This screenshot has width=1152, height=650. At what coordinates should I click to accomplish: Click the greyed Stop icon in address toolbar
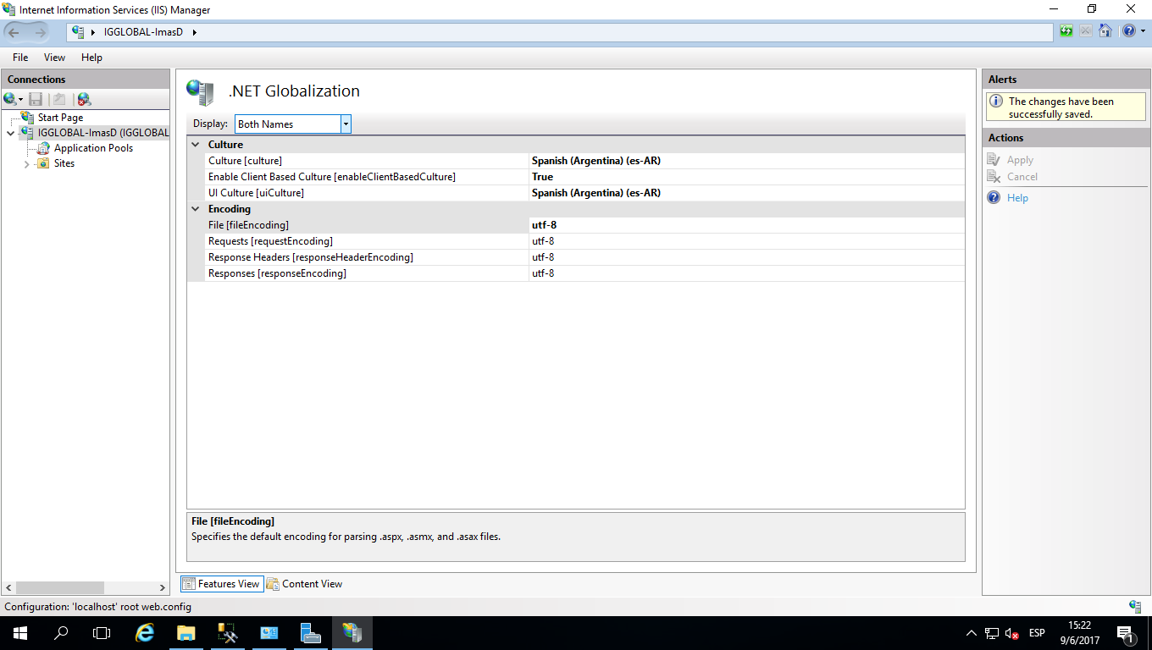tap(1086, 31)
